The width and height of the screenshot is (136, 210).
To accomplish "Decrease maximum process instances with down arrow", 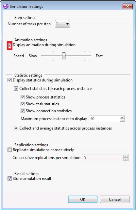I will pyautogui.click(x=122, y=120).
